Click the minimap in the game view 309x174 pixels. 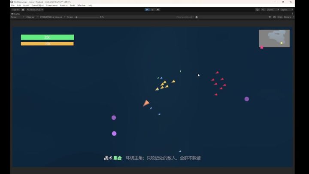pyautogui.click(x=274, y=39)
